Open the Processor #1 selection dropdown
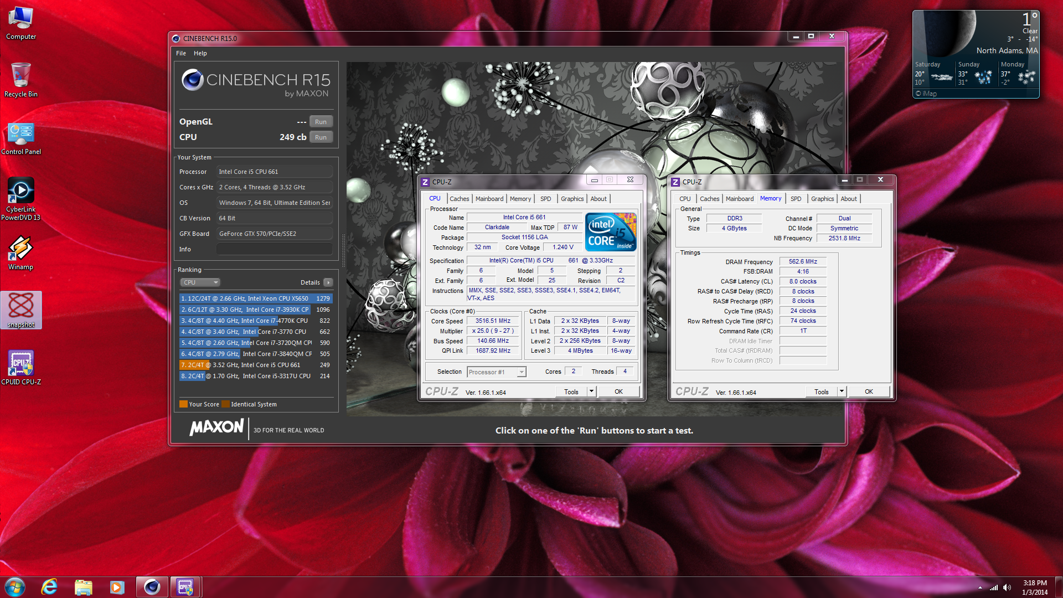 click(x=497, y=372)
